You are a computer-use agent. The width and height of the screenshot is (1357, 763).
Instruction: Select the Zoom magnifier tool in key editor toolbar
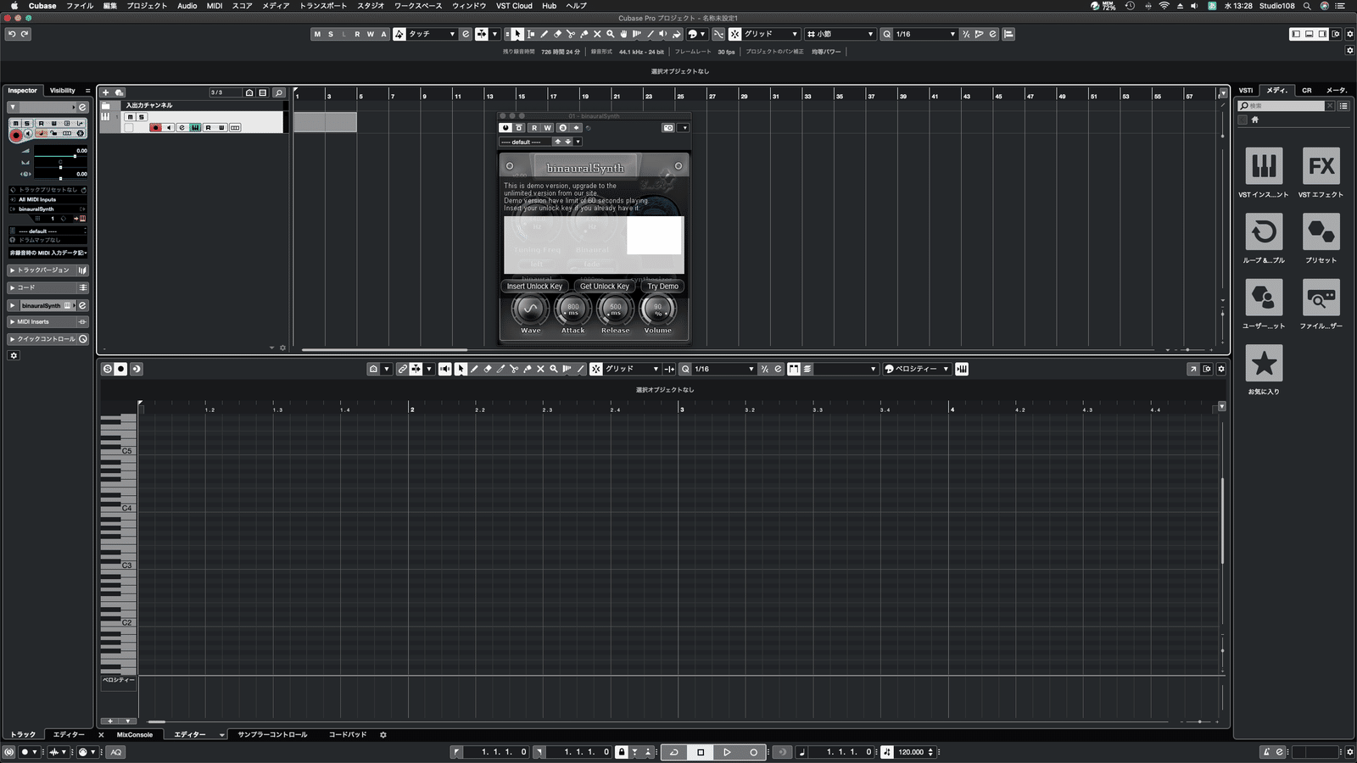point(554,369)
